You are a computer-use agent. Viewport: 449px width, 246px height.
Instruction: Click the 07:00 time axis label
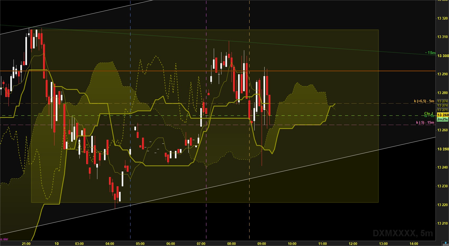pyautogui.click(x=201, y=244)
